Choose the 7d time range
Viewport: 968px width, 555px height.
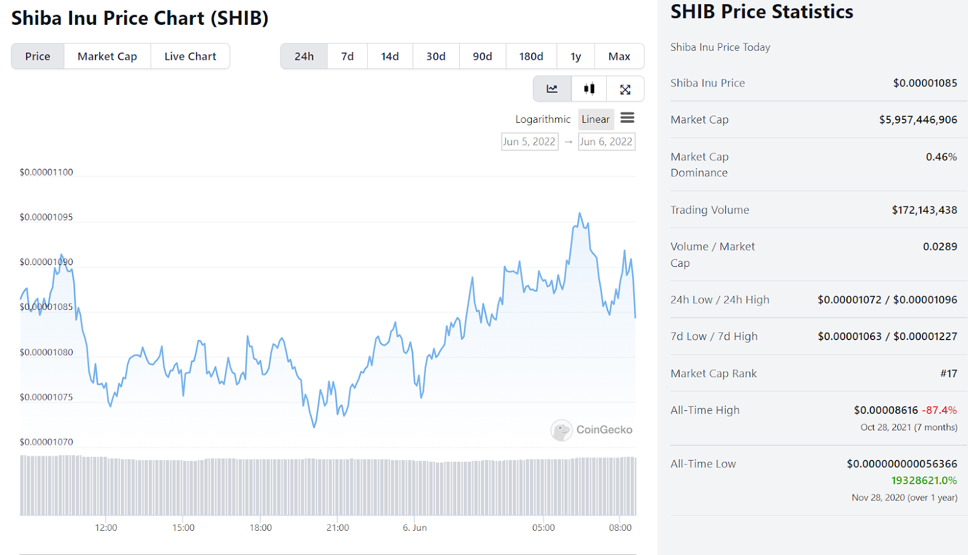coord(347,56)
